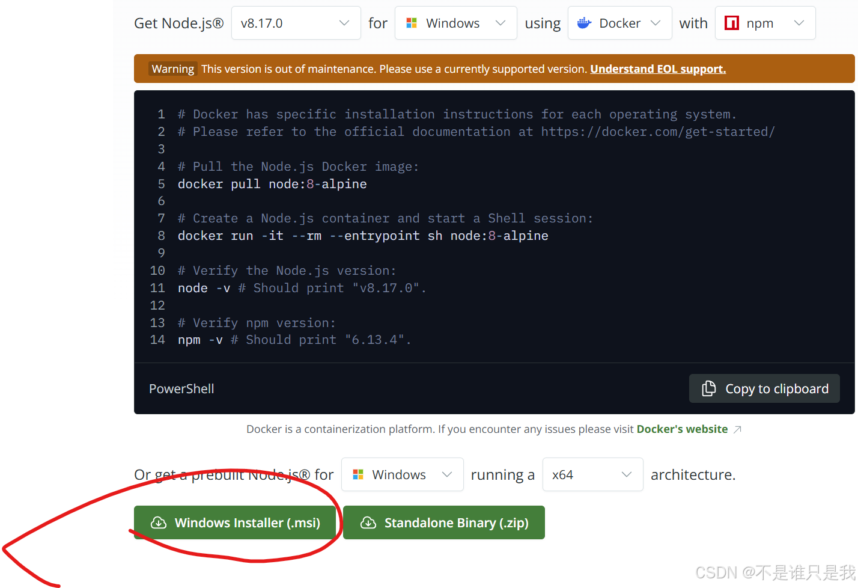Open the Docker install method dropdown
The width and height of the screenshot is (858, 588).
coord(619,23)
